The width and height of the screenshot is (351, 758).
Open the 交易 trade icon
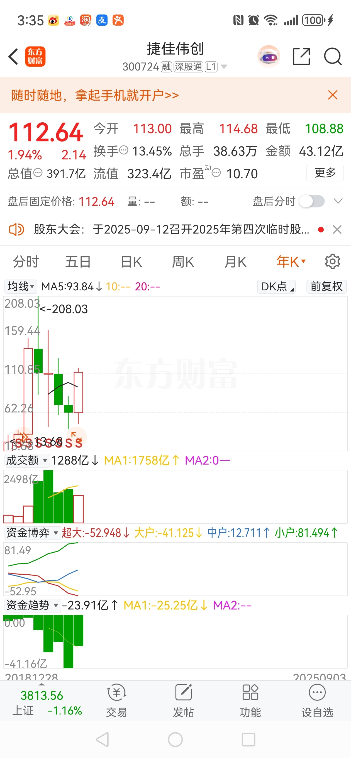tap(116, 701)
